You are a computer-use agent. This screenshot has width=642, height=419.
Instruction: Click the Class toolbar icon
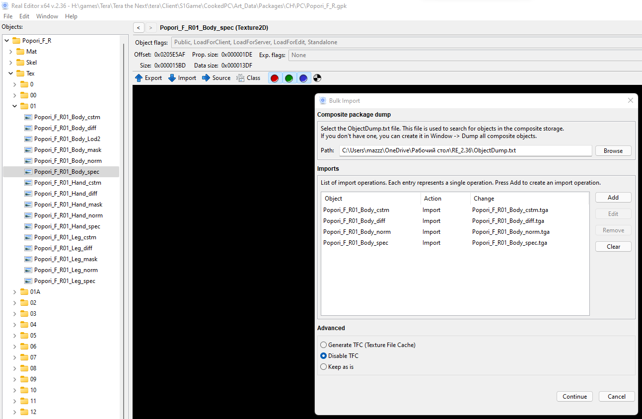(x=241, y=78)
